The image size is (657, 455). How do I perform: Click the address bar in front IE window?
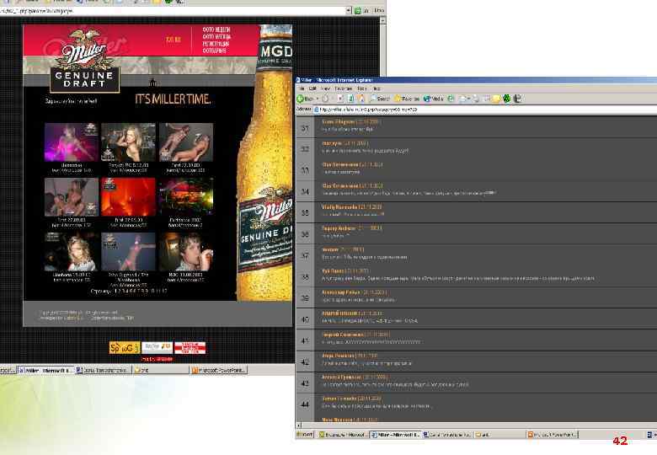tap(486, 110)
